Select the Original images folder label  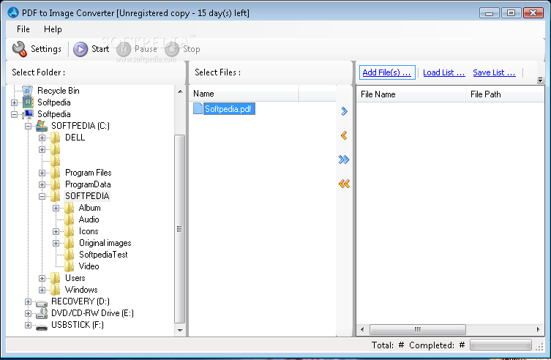[105, 243]
